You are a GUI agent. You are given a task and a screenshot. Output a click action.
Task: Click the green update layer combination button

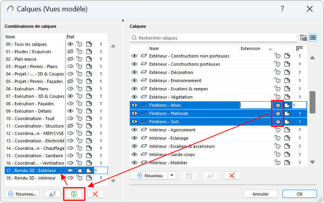tap(74, 194)
